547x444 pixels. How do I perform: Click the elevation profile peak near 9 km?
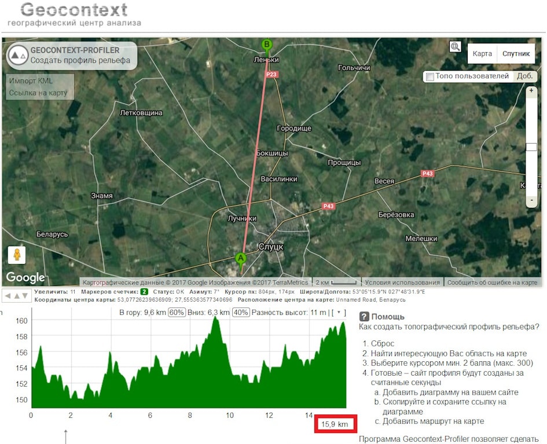(x=216, y=319)
